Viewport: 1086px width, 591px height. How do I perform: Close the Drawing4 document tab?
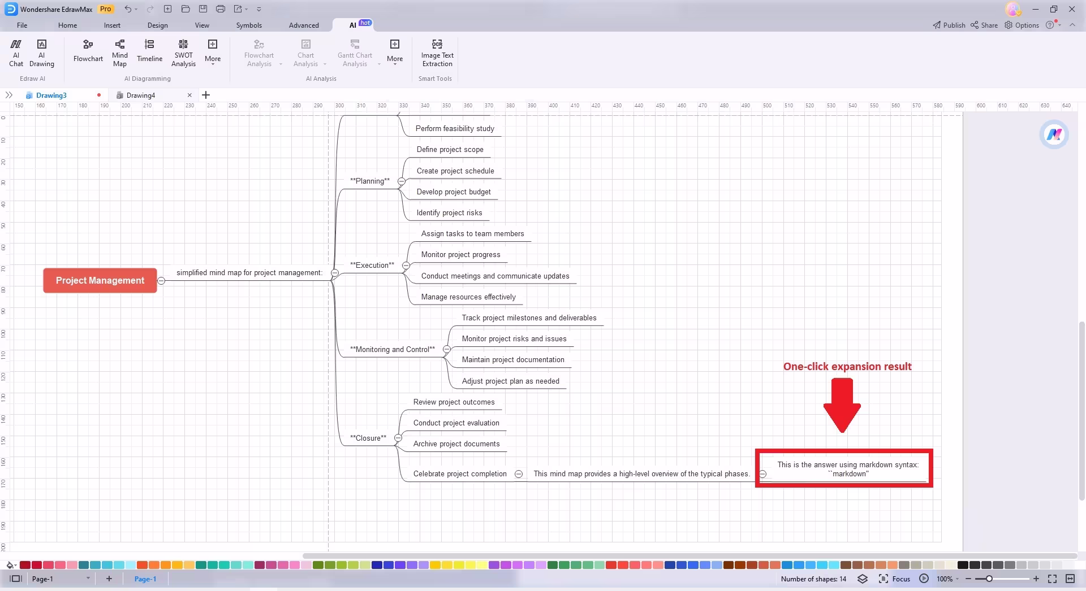(x=189, y=95)
